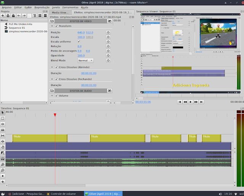Uncheck Escala uniforme checkbox
The height and width of the screenshot is (196, 244).
[79, 42]
